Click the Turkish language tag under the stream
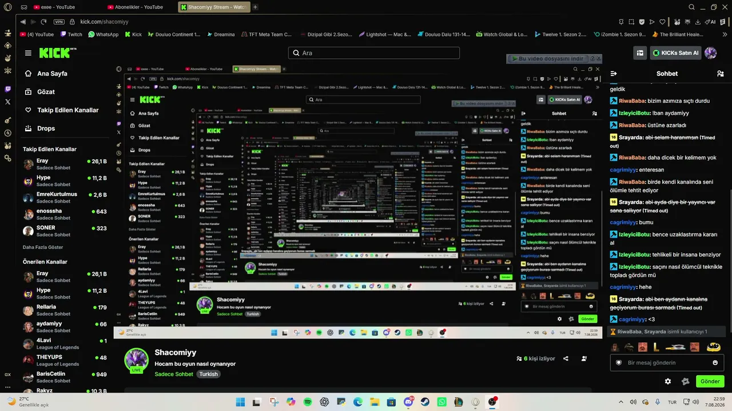732x411 pixels. tap(208, 374)
